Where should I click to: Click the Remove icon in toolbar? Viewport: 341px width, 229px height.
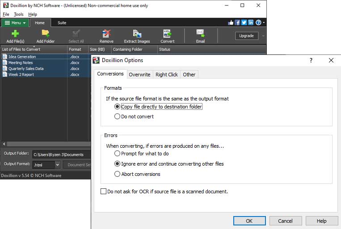[x=106, y=33]
